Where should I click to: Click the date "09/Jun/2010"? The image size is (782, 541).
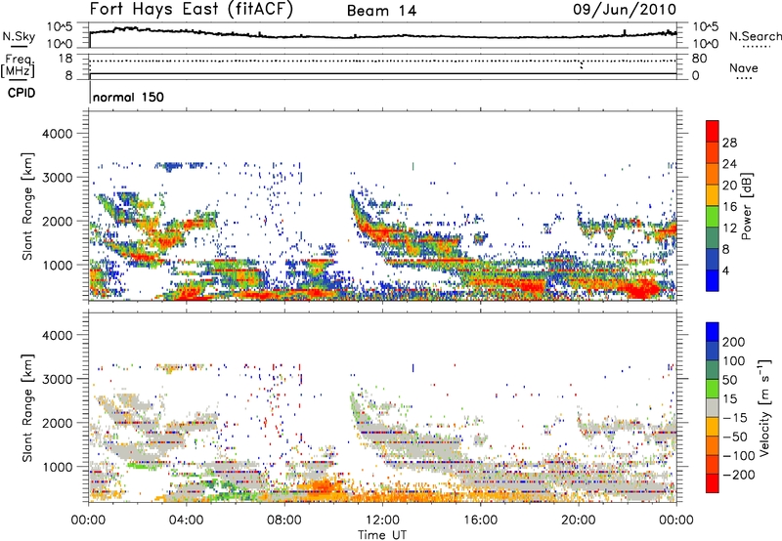point(625,10)
